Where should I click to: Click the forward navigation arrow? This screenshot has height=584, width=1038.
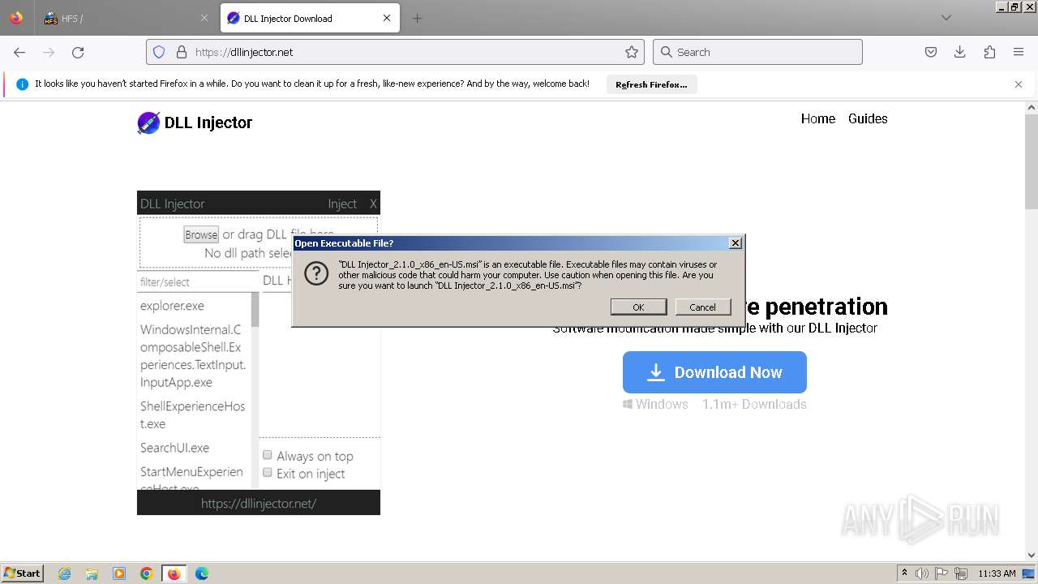(x=49, y=52)
